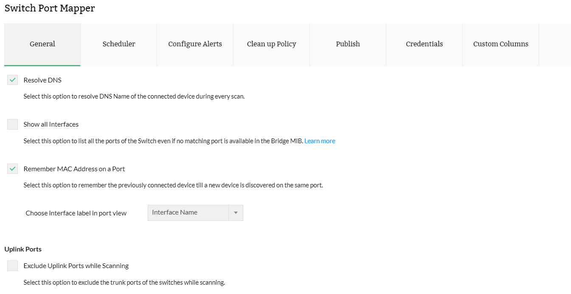This screenshot has height=294, width=571.
Task: Switch to the Scheduler tab
Action: pyautogui.click(x=118, y=44)
